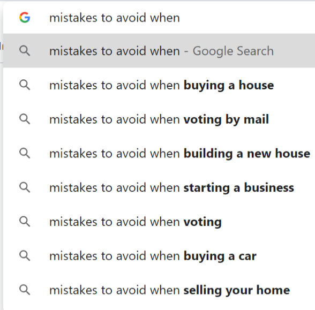Click magnifier icon beside the 'voting' suggestion
Image resolution: width=315 pixels, height=310 pixels.
click(25, 222)
